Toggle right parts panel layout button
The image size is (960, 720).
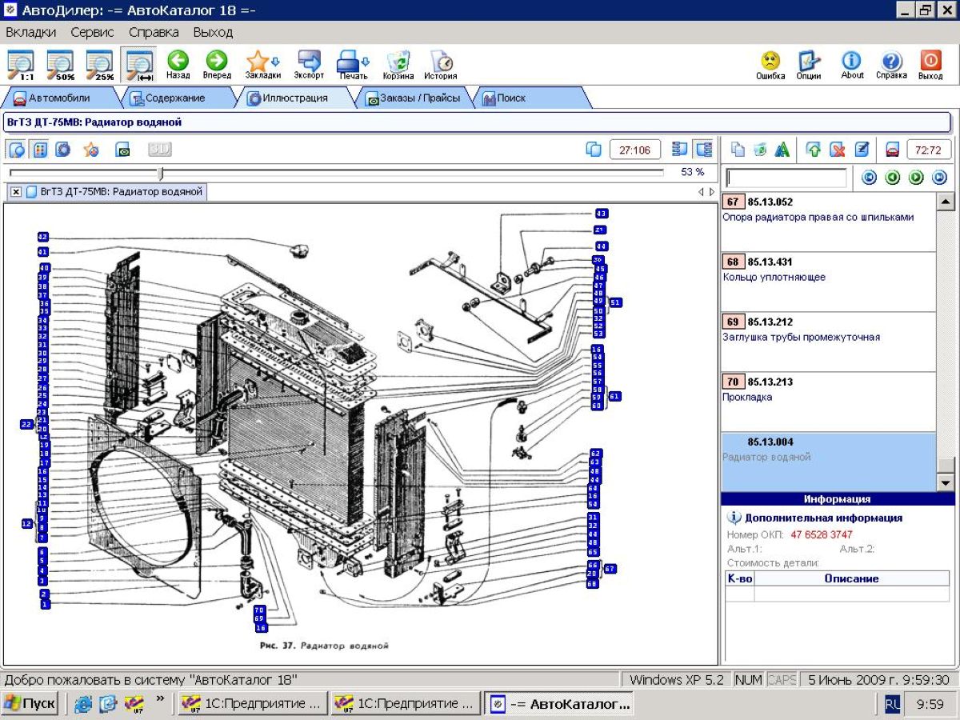pyautogui.click(x=704, y=150)
